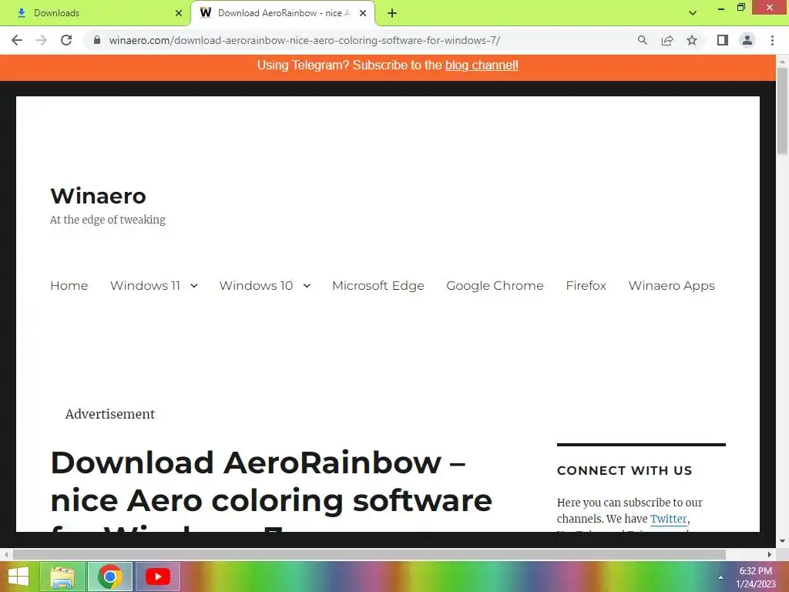
Task: Open Firefox menu item
Action: (586, 285)
